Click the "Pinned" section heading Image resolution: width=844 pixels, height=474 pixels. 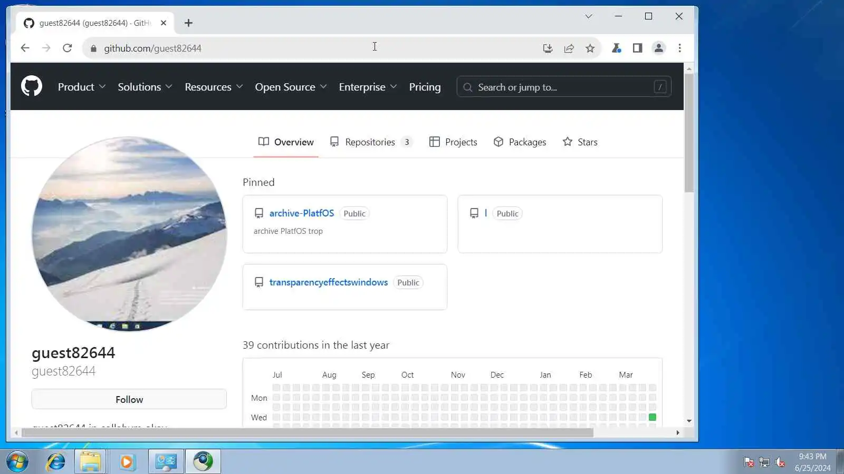[x=258, y=182]
